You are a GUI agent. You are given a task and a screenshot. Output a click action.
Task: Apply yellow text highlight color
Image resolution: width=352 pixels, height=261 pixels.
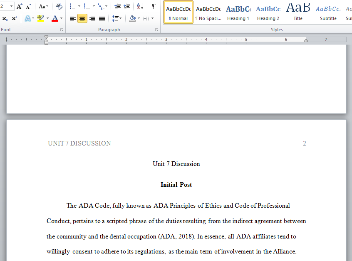click(41, 18)
